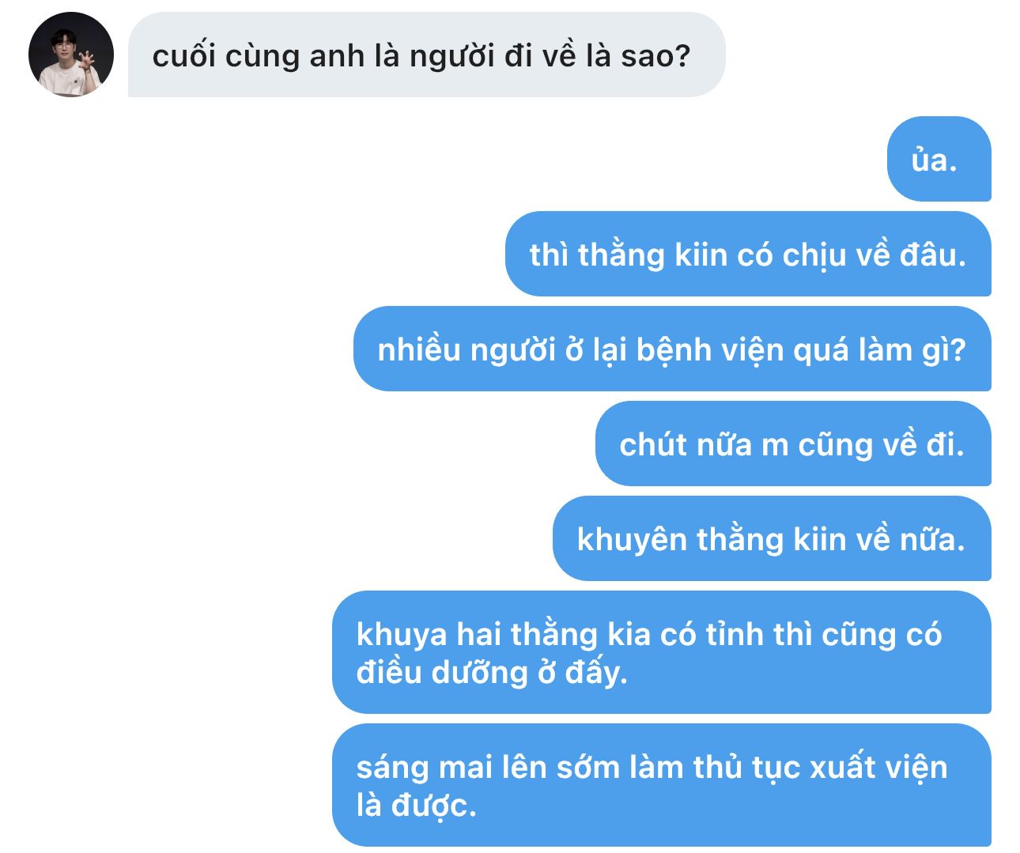Click the message 'thì thằng kiin có chịu về đâu.'

[748, 254]
